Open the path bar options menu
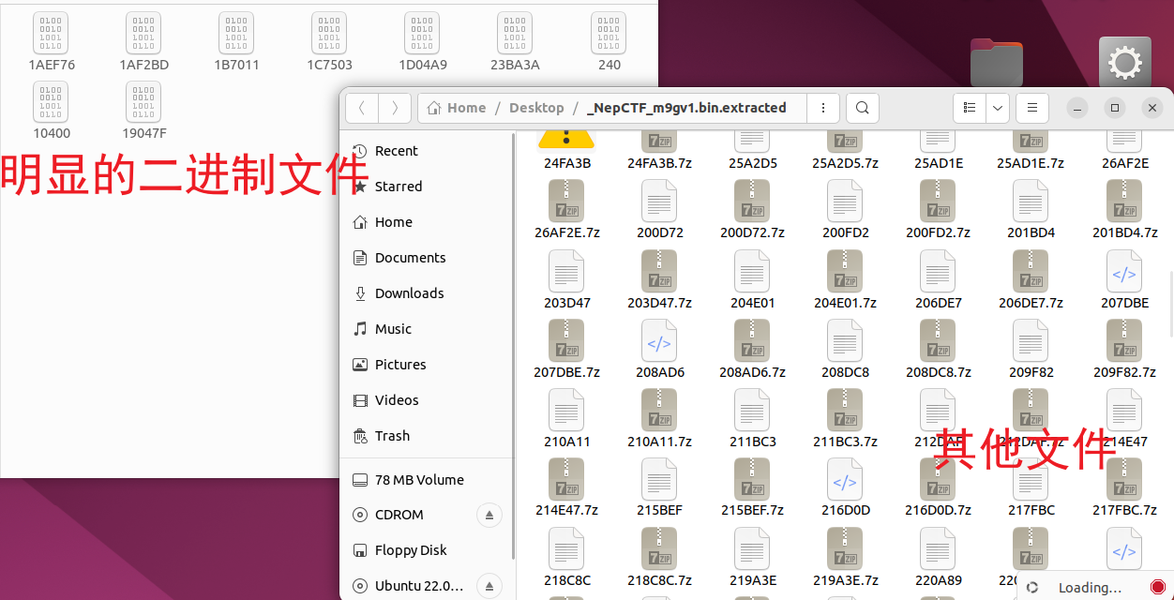The height and width of the screenshot is (600, 1174). tap(822, 108)
